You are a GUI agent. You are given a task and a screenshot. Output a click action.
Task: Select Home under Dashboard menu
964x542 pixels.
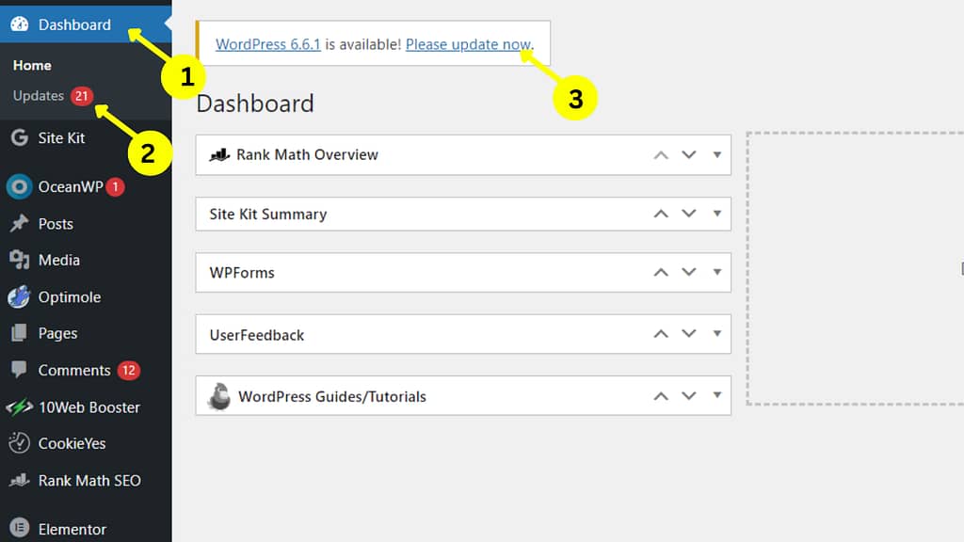click(x=32, y=65)
